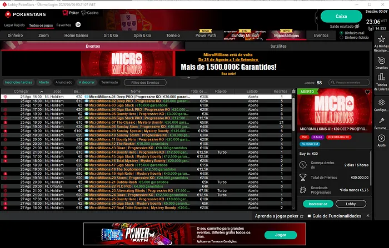Toggle hidden balance eye icon
This screenshot has width=389, height=248.
[x=357, y=26]
